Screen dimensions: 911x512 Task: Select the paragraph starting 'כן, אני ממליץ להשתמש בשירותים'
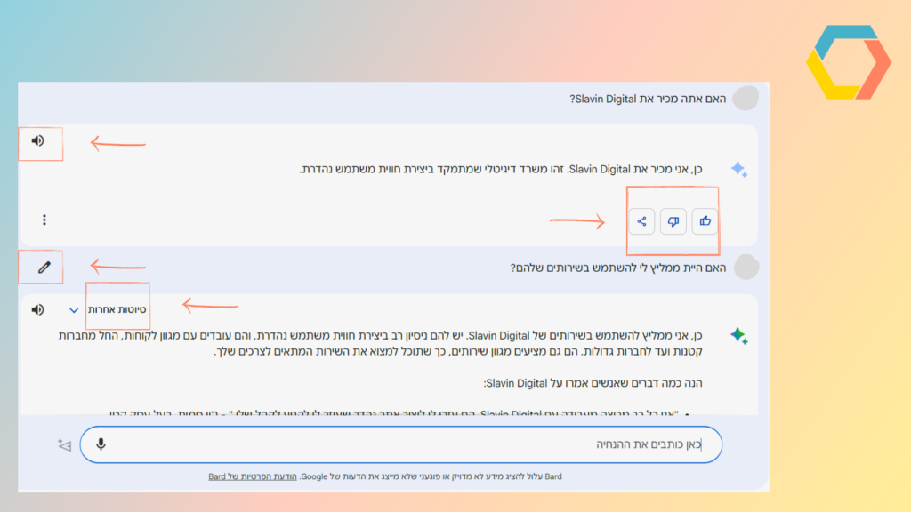pos(381,344)
